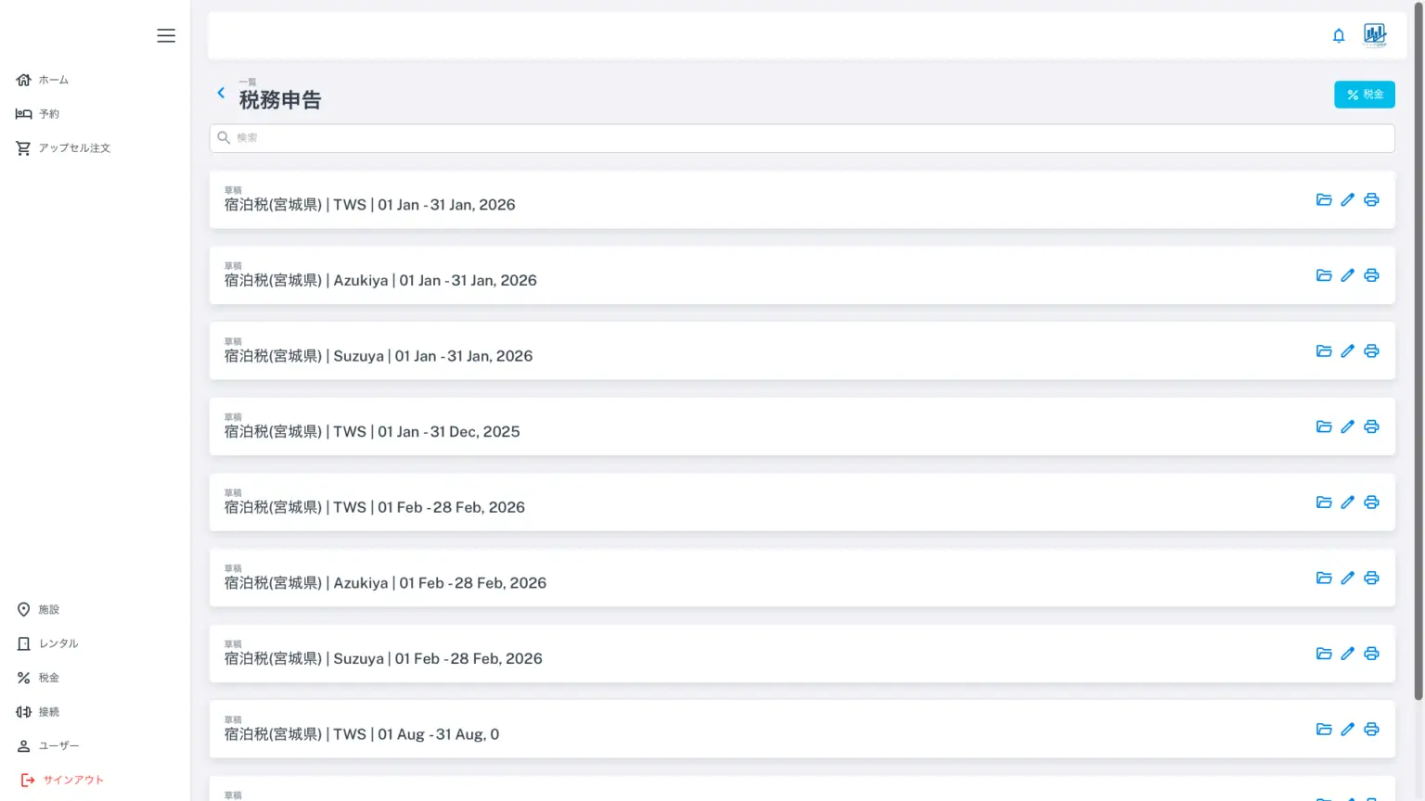Select 施設 facilities in the sidebar
The width and height of the screenshot is (1425, 801).
(x=48, y=610)
